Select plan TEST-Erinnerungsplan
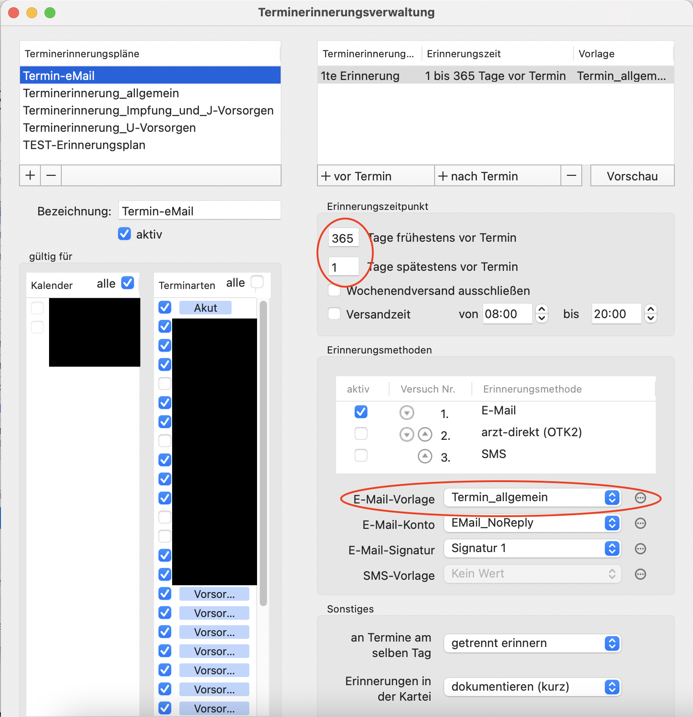 pos(150,145)
